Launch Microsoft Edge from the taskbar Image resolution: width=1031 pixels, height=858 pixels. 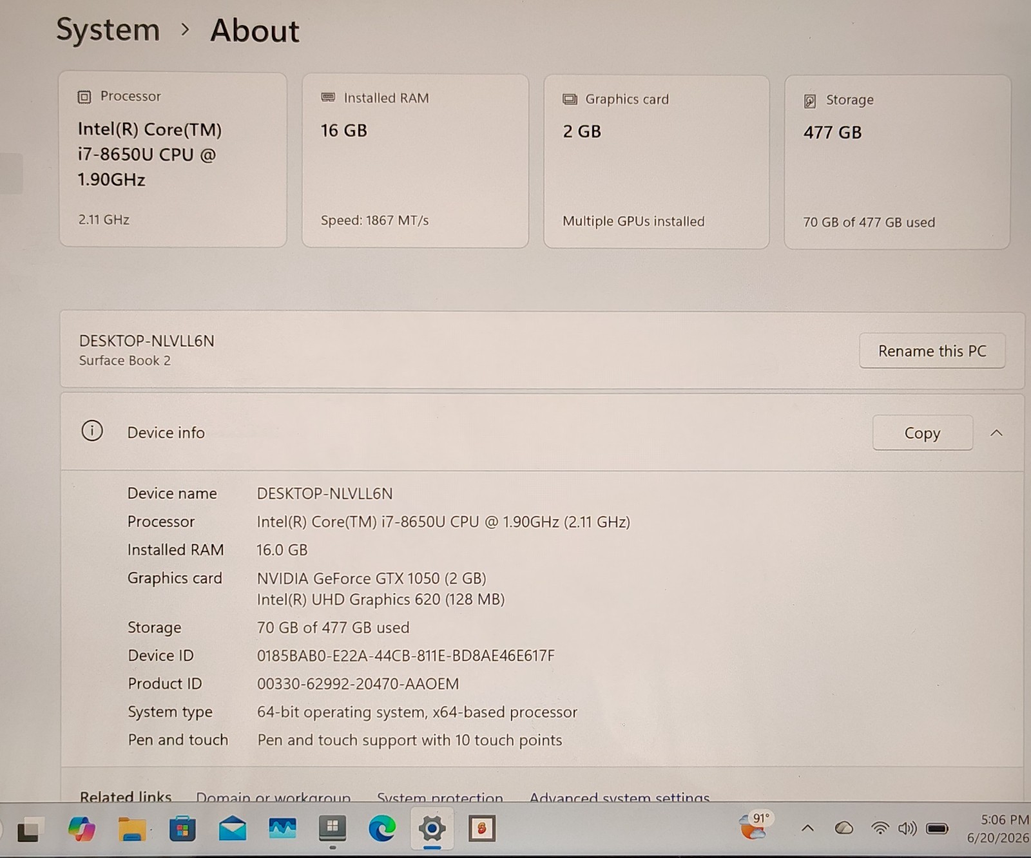click(x=382, y=829)
